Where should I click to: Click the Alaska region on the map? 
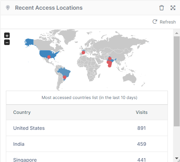[x=29, y=43]
